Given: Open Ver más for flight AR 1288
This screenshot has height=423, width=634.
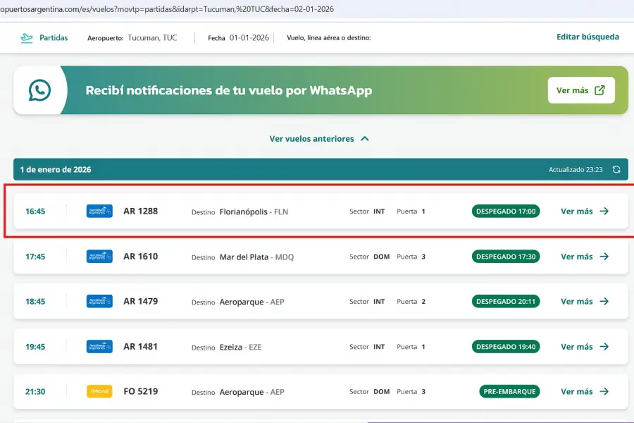Looking at the screenshot, I should [584, 211].
